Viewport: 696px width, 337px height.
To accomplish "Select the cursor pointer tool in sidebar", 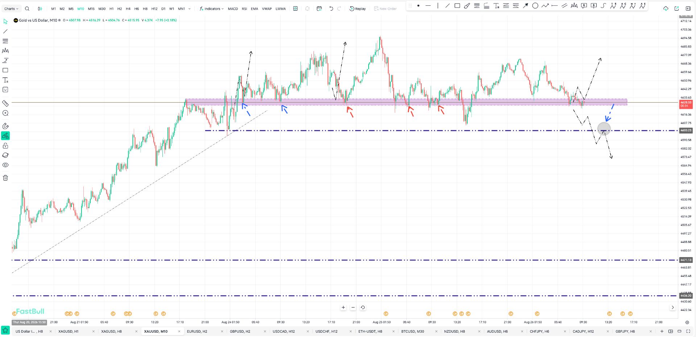I will pos(5,22).
